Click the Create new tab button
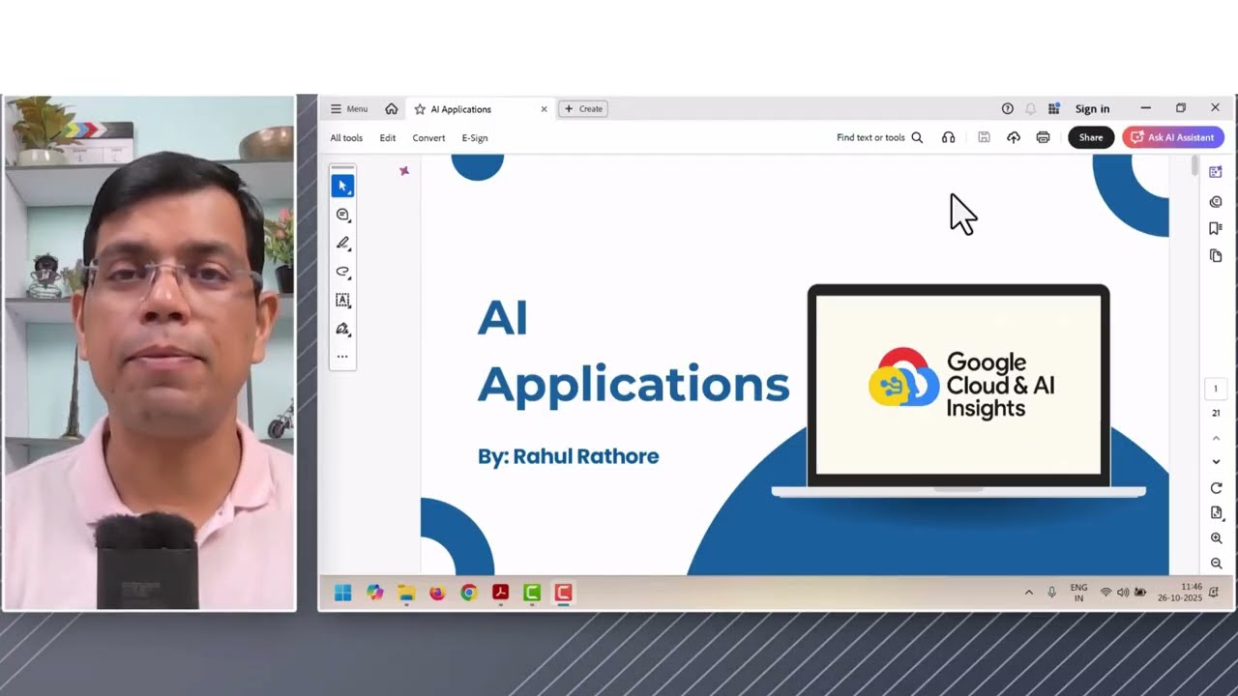1238x696 pixels. (x=582, y=109)
